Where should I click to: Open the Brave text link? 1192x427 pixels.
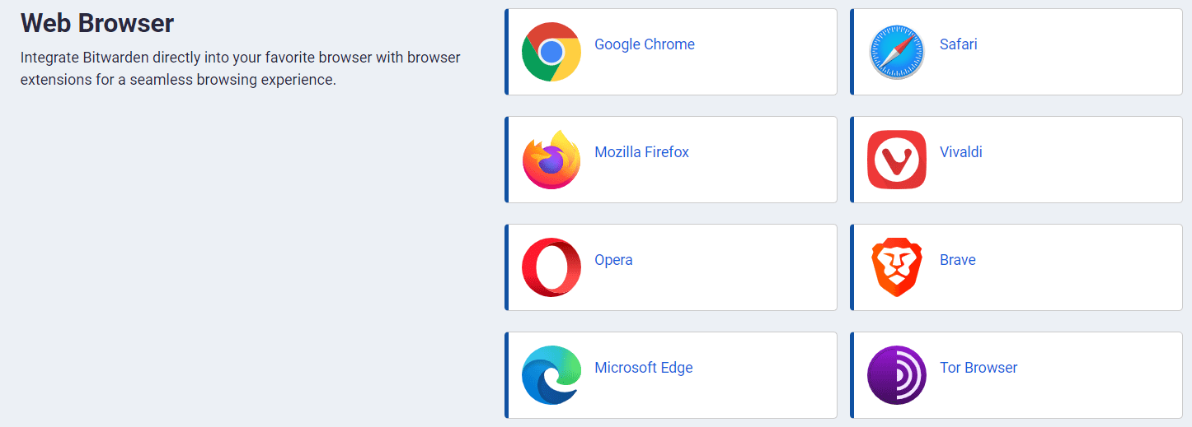(957, 260)
